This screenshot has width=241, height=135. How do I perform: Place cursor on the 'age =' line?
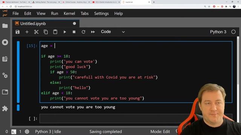[x=48, y=46]
